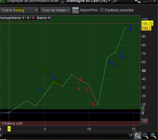Click the yellow trade 1 marker on x-axis
Screen dimensions: 158x140
pos(9,129)
